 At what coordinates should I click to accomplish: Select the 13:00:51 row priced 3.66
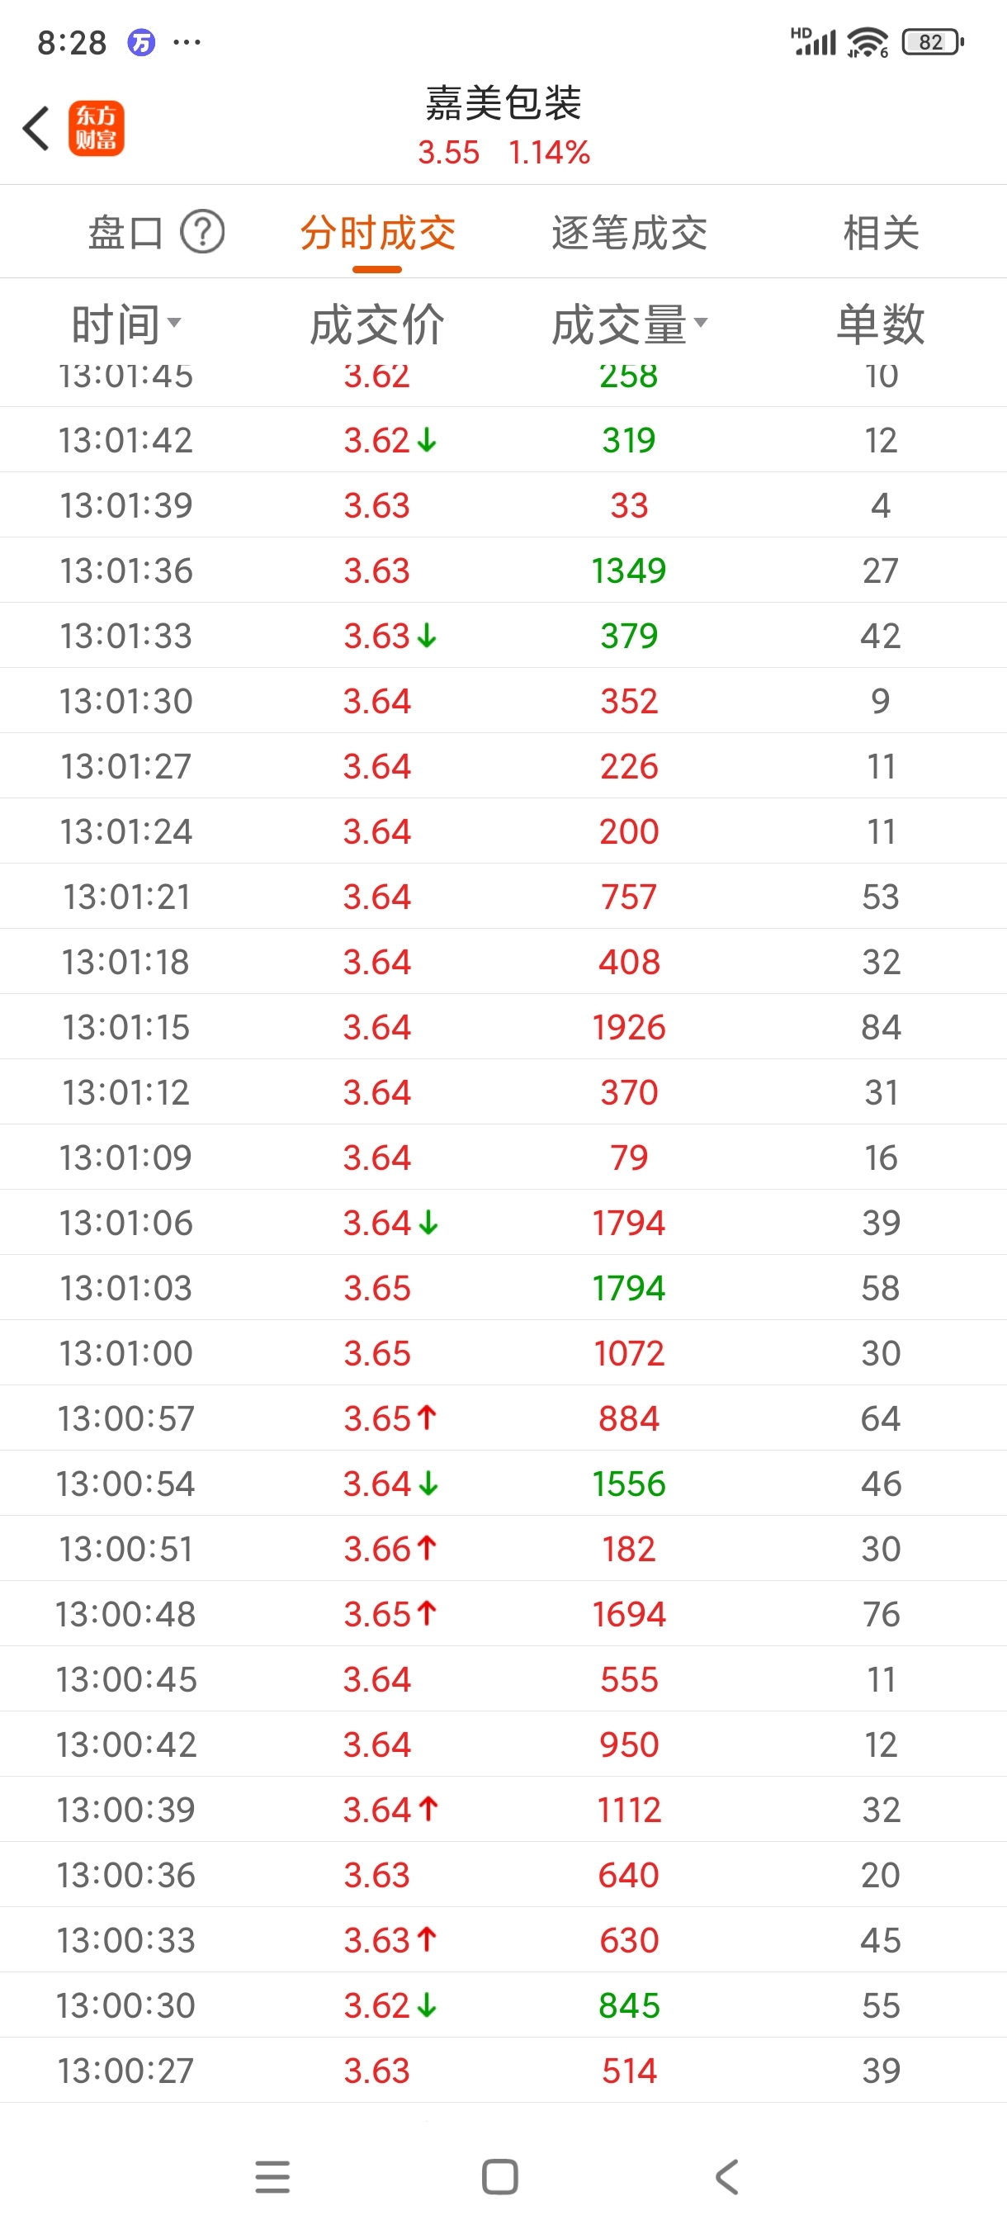coord(504,1548)
